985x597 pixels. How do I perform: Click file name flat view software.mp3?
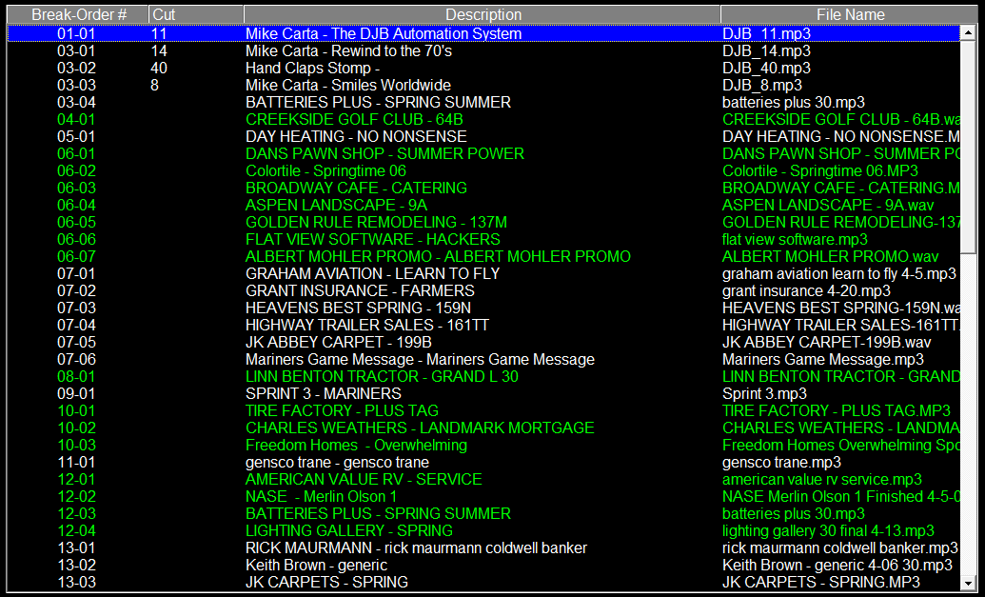tap(795, 239)
